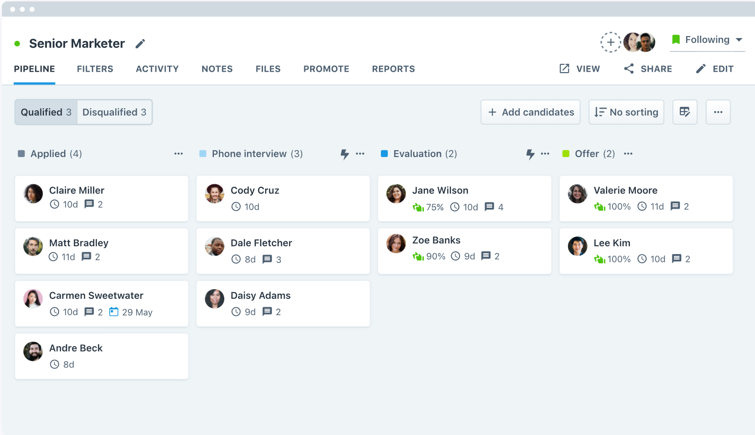
Task: Open the No sorting dropdown
Action: [x=626, y=112]
